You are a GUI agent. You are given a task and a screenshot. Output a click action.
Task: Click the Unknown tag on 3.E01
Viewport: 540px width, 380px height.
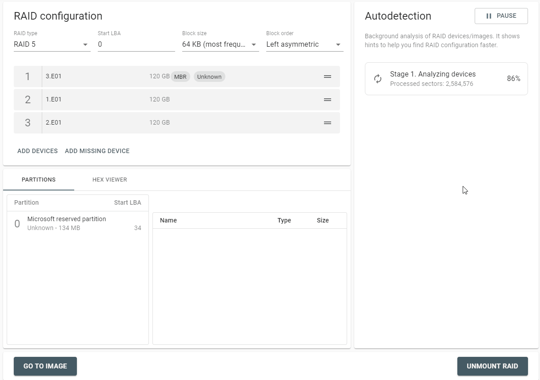(x=209, y=77)
